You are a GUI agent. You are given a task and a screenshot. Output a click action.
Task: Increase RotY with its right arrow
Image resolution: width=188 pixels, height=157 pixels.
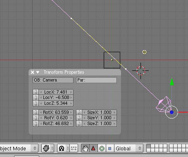(71, 118)
